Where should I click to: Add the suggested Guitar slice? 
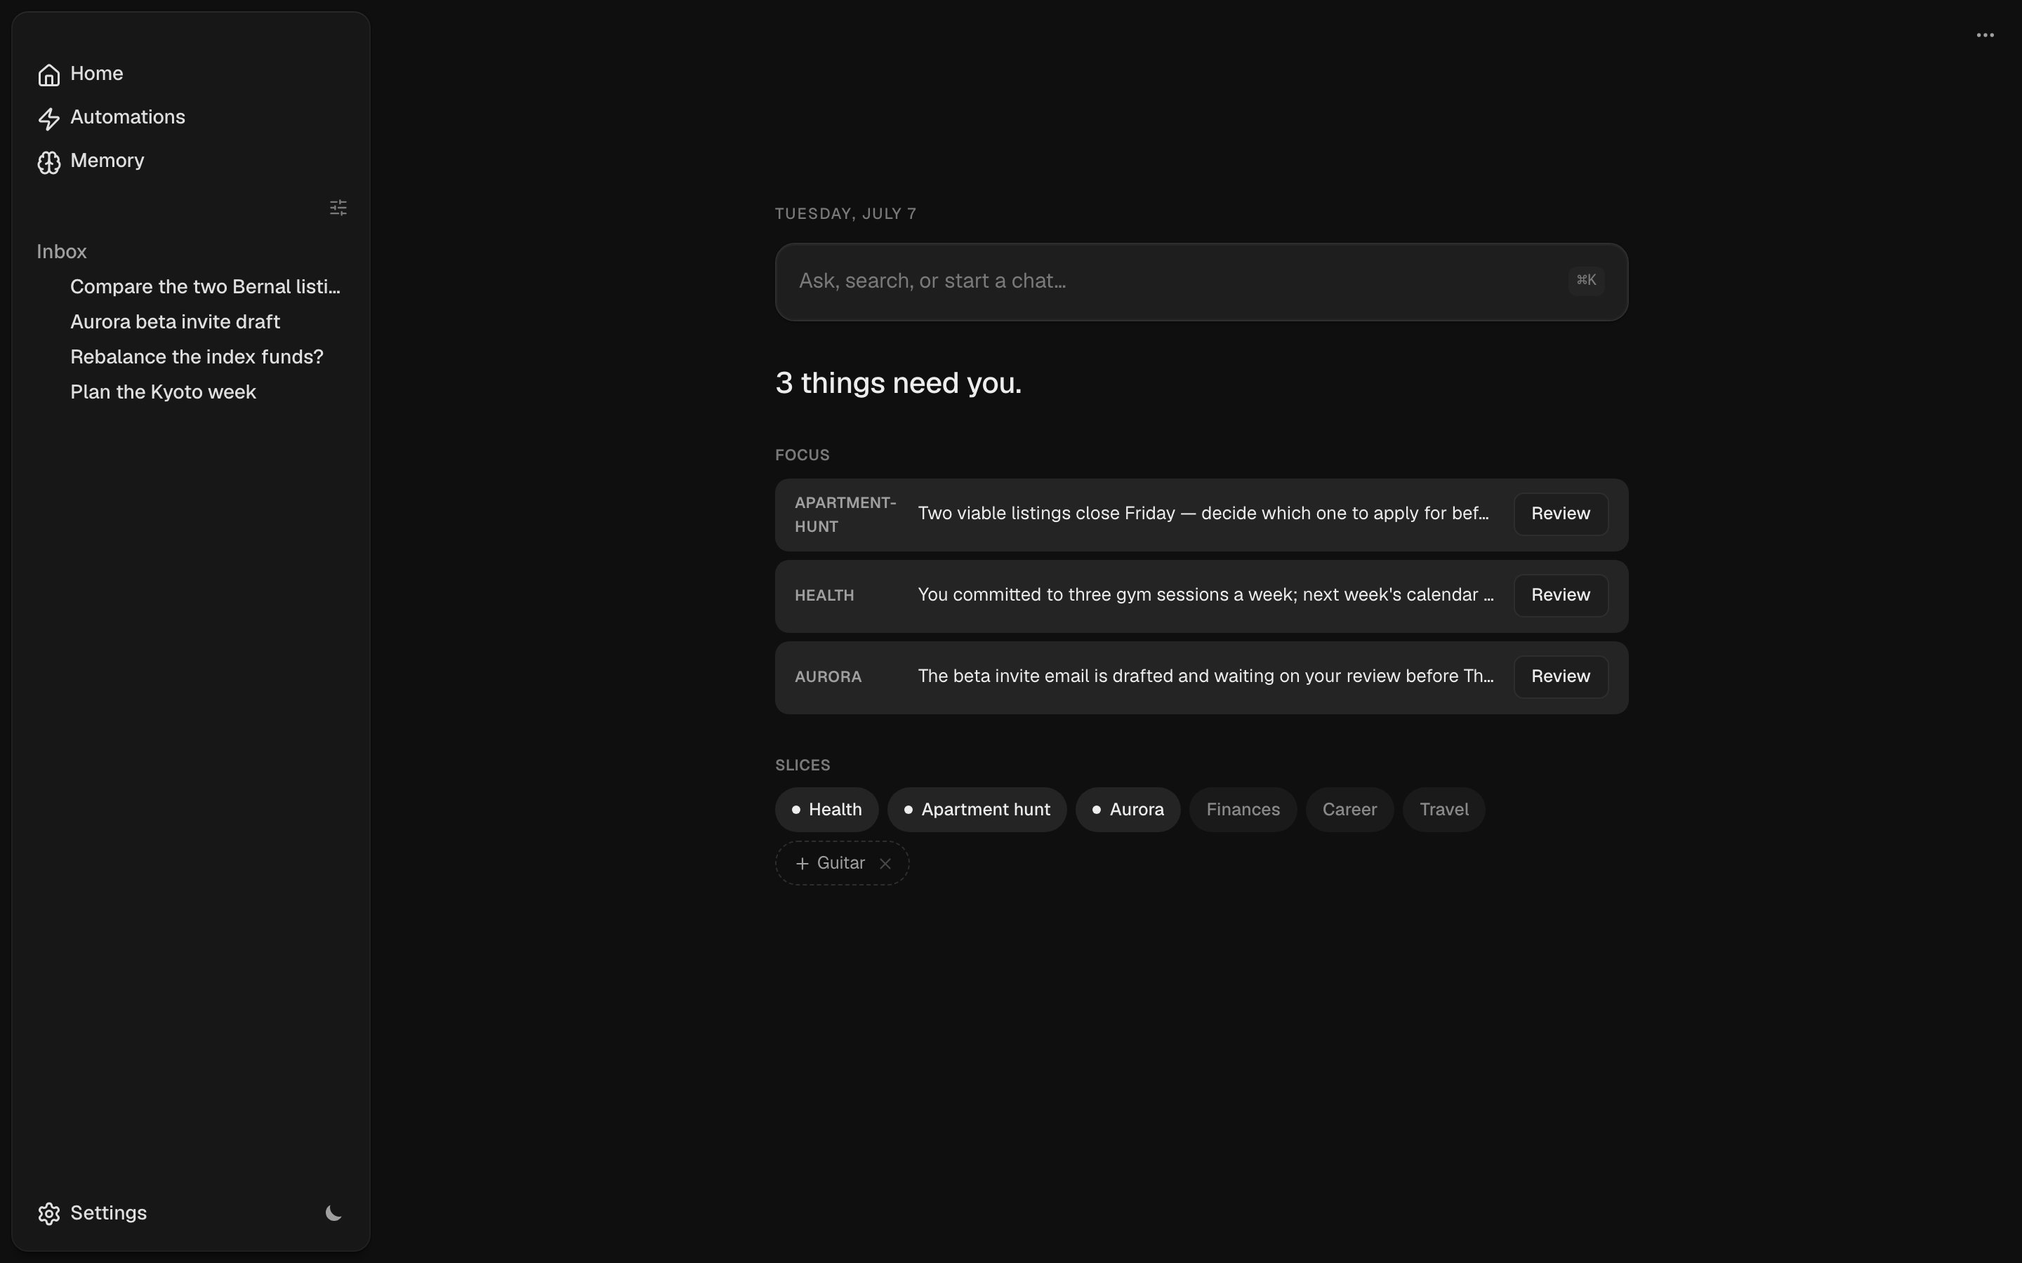830,863
